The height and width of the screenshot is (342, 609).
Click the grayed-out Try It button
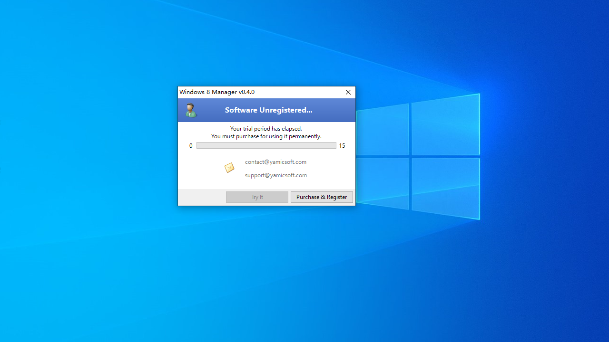(x=257, y=197)
